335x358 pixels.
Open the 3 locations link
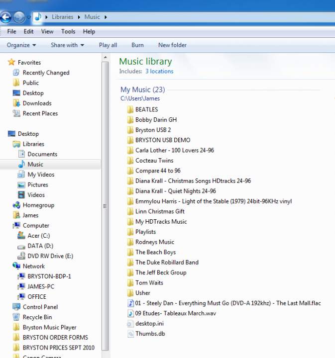(x=159, y=71)
